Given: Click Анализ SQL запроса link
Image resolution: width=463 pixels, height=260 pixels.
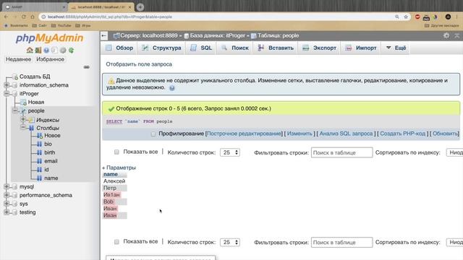Looking at the screenshot, I should pyautogui.click(x=346, y=134).
